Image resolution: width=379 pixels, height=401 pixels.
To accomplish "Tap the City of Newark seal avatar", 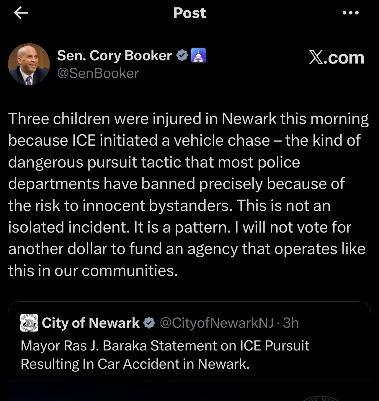I will (29, 323).
